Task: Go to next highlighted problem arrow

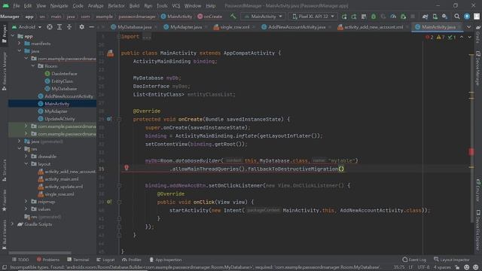Action: (470, 37)
